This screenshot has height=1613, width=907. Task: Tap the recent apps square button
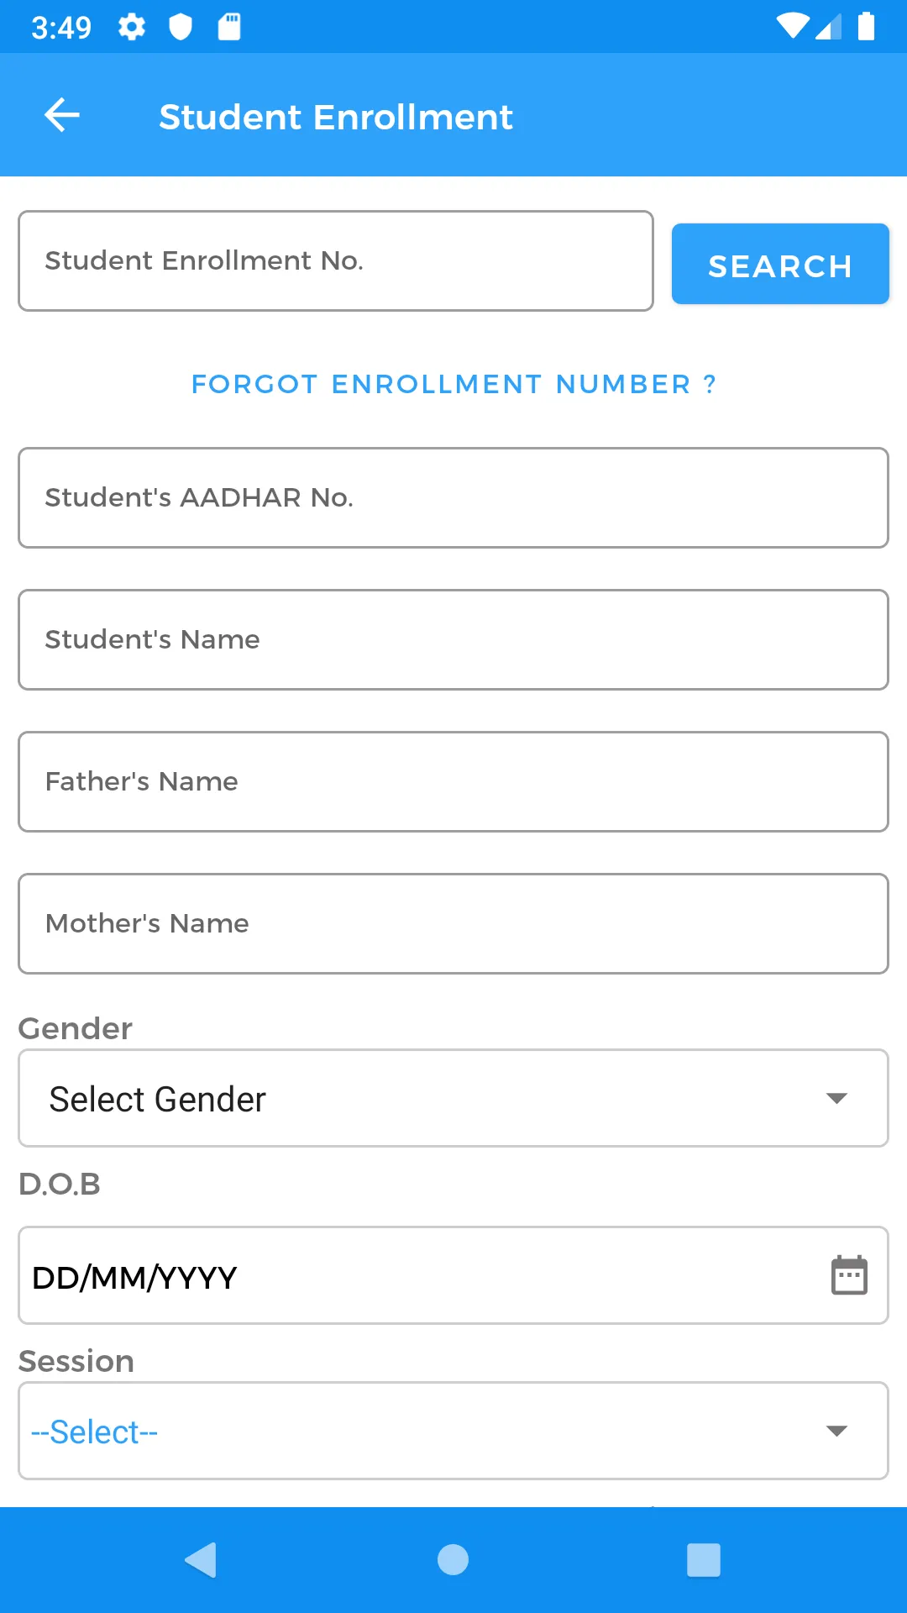point(704,1560)
